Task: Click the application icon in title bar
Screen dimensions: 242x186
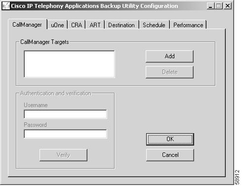Action: (x=6, y=6)
